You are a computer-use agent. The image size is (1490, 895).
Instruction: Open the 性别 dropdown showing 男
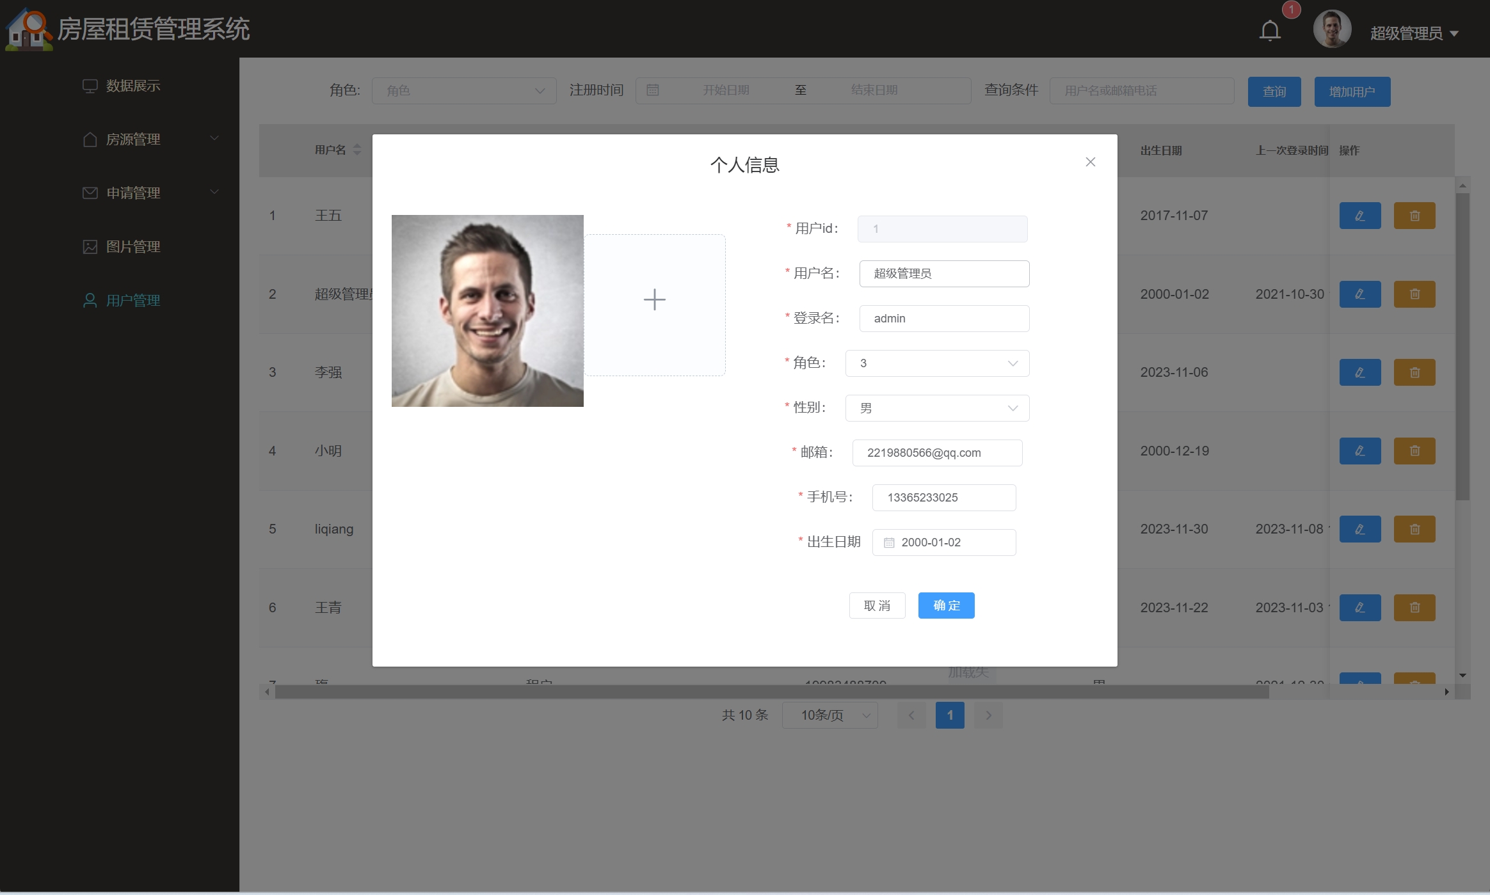click(x=937, y=408)
